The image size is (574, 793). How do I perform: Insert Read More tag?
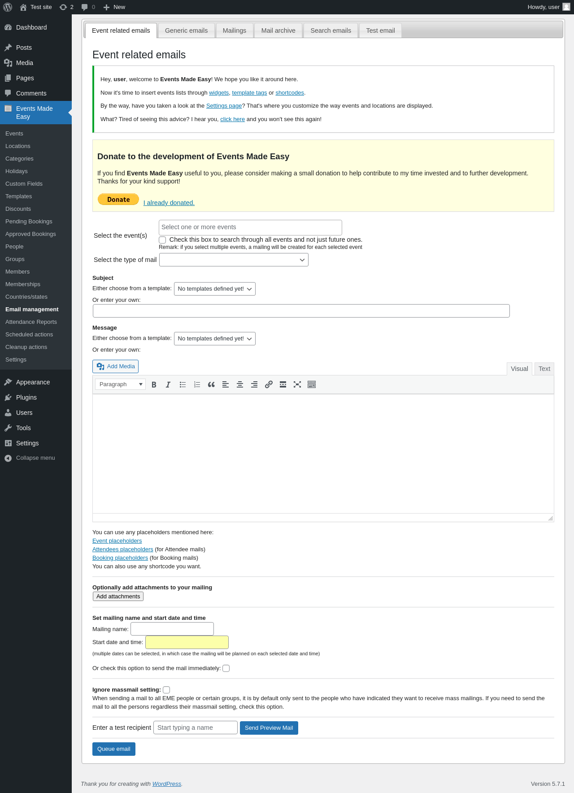[283, 384]
